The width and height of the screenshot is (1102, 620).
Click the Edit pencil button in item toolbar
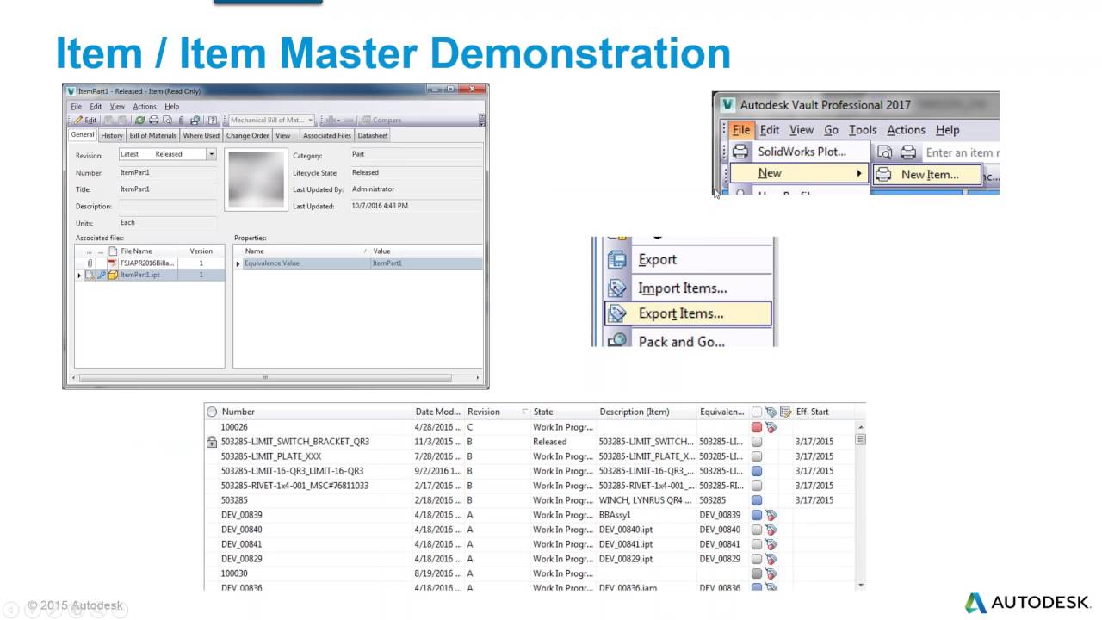85,120
